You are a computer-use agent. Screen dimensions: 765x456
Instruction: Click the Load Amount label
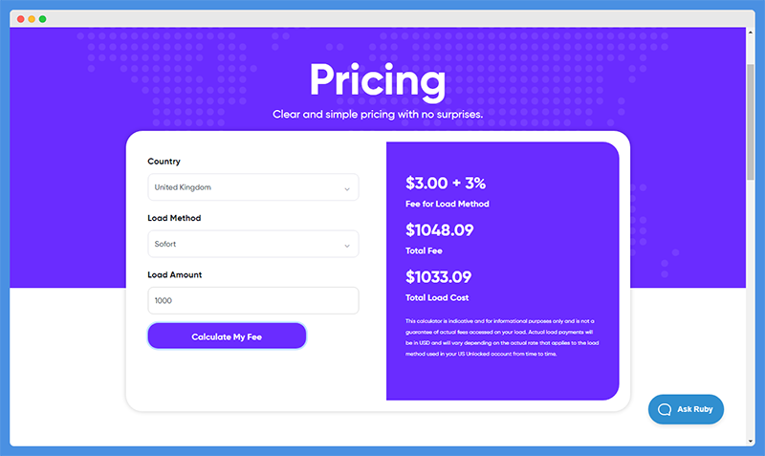[x=175, y=275]
